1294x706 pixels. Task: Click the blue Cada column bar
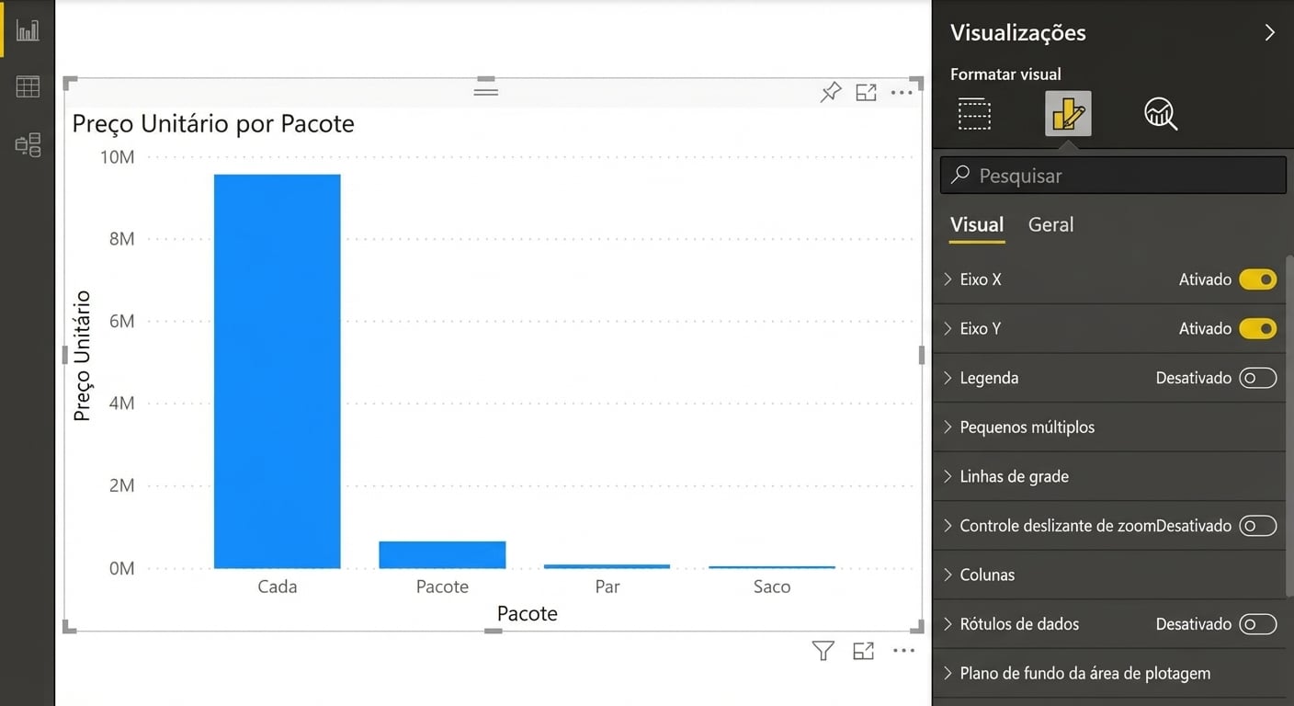277,371
